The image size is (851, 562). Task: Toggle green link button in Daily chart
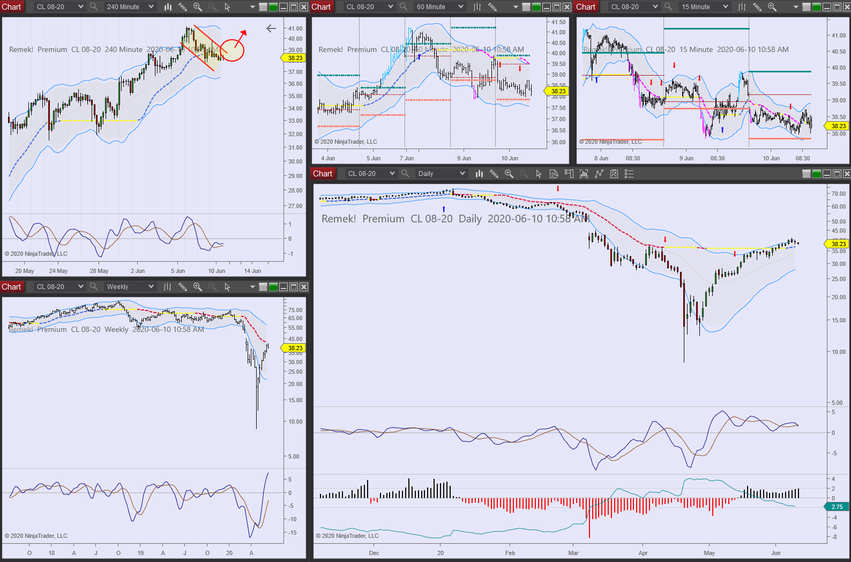[x=817, y=174]
